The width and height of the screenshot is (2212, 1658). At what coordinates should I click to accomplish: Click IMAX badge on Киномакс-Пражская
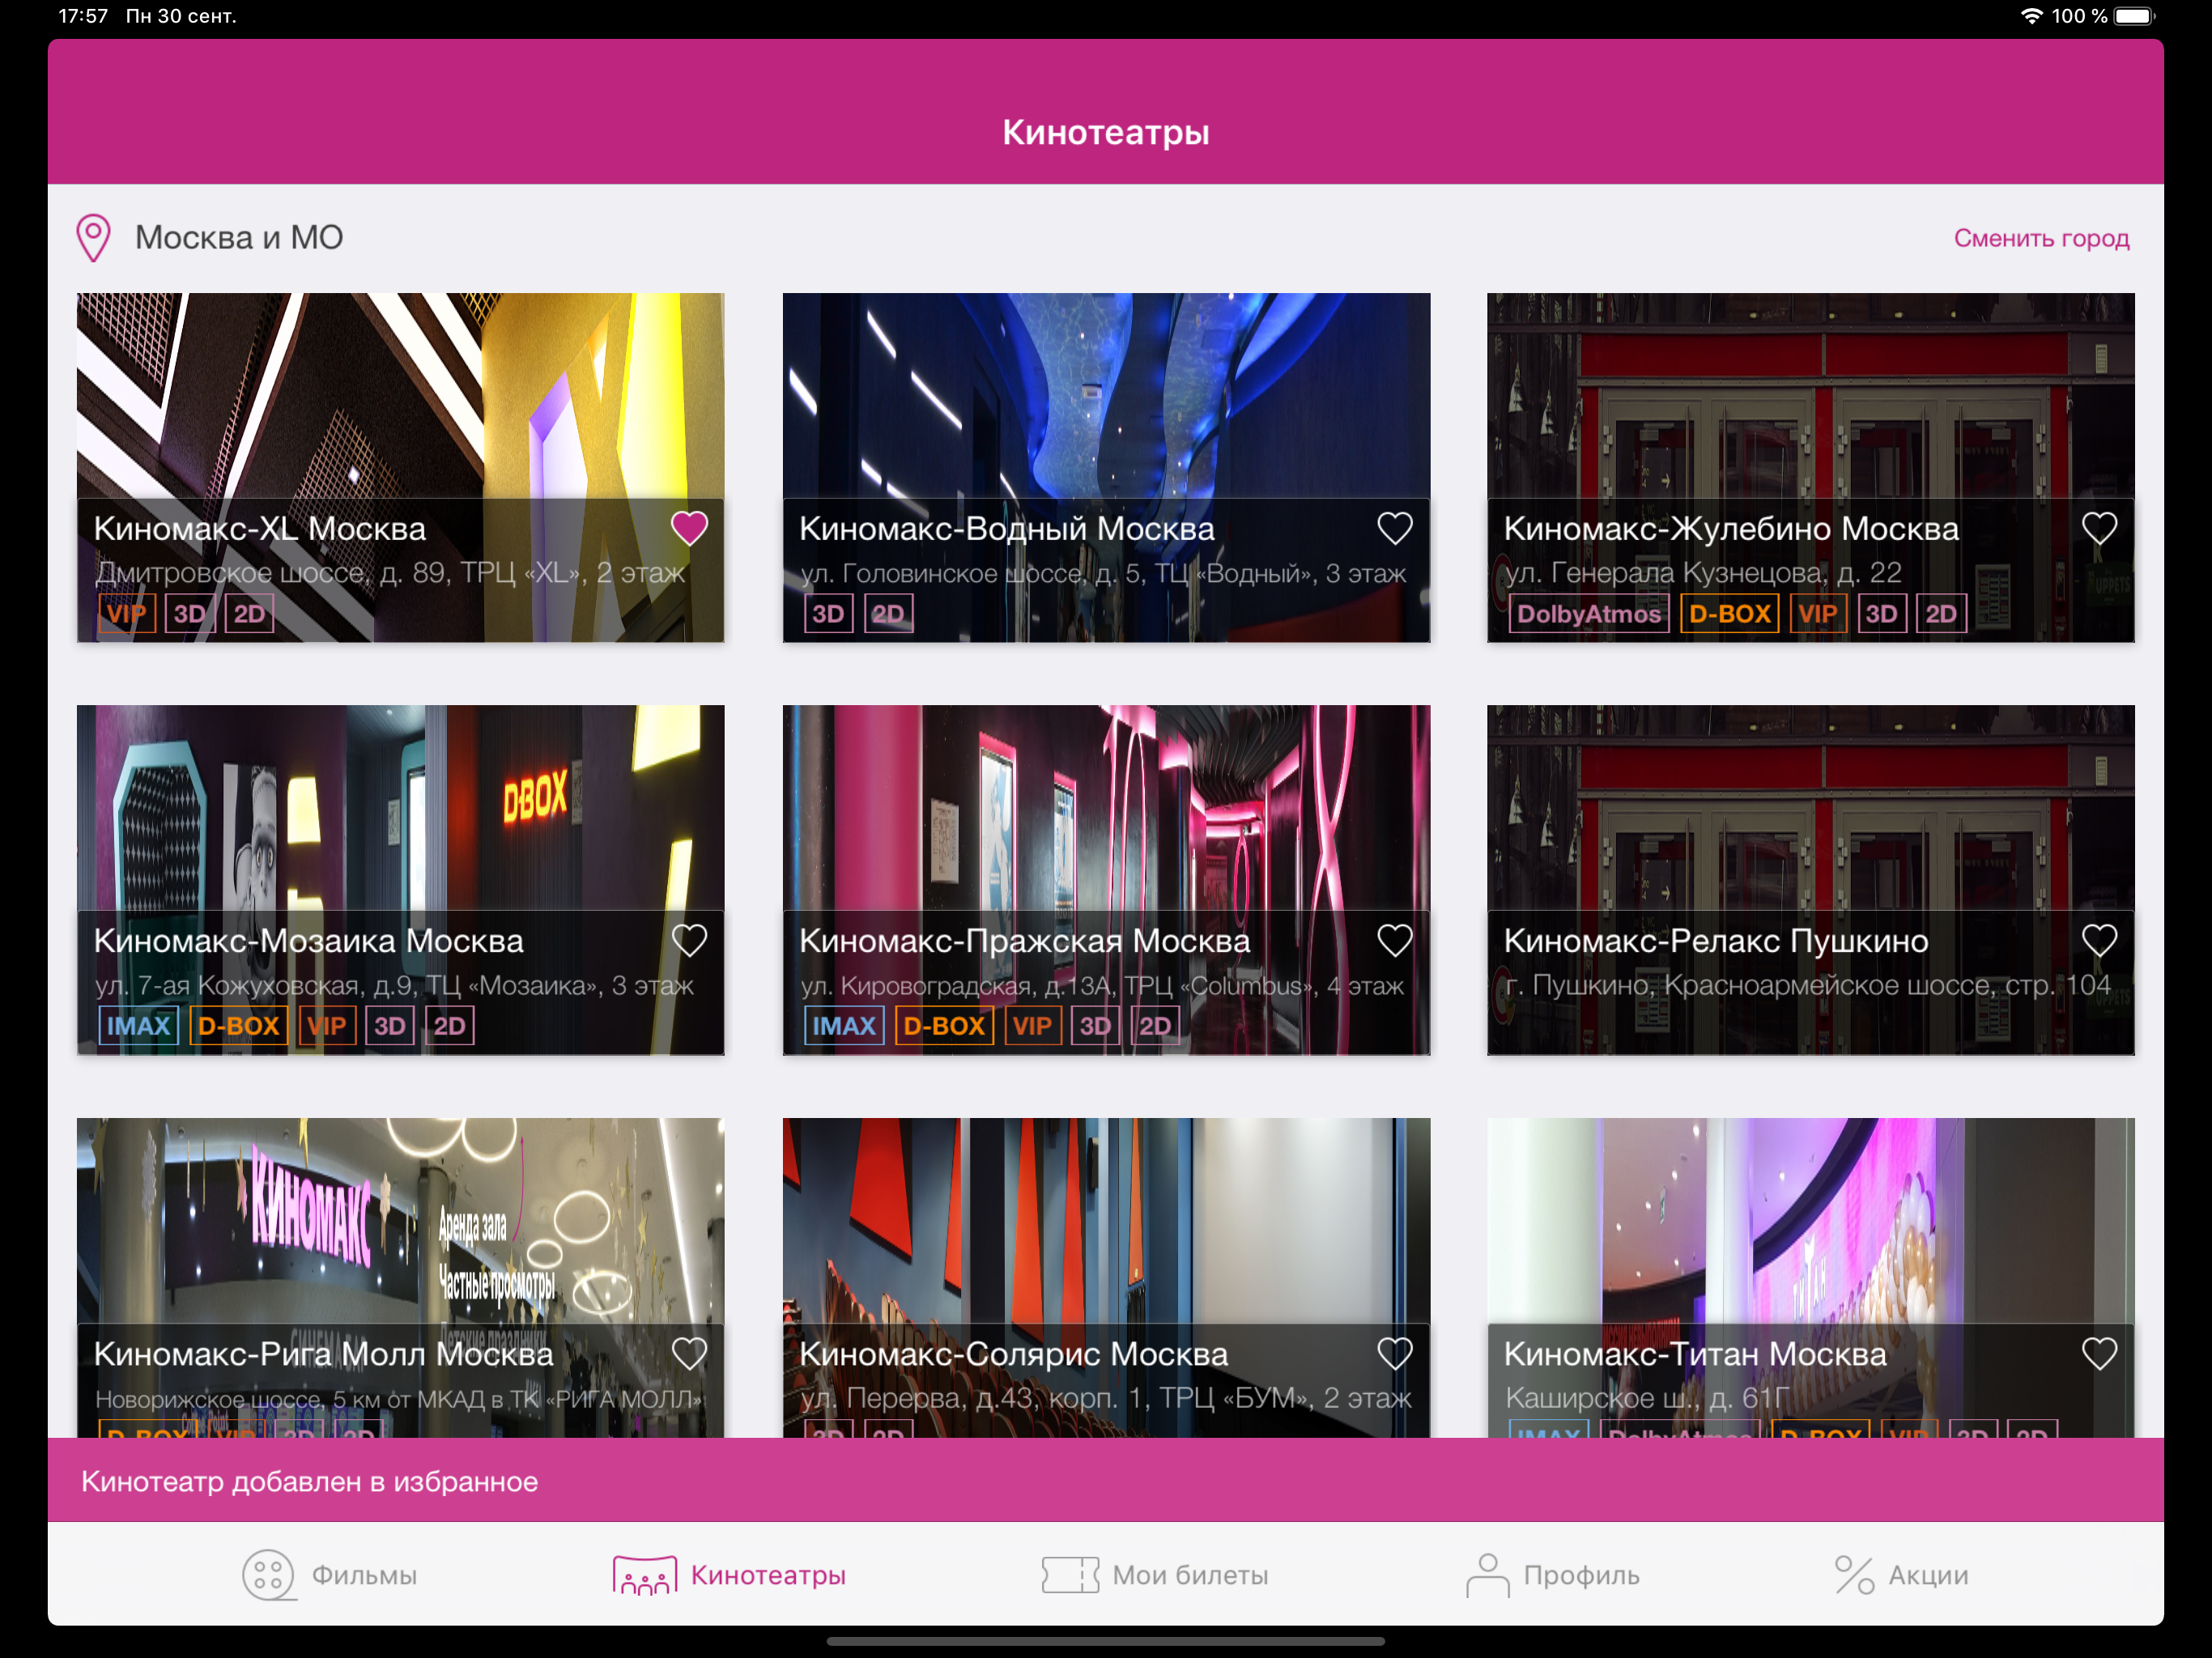tap(844, 1025)
